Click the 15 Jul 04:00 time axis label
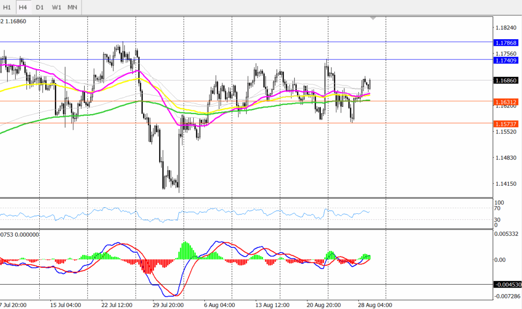The image size is (522, 309). point(66,304)
